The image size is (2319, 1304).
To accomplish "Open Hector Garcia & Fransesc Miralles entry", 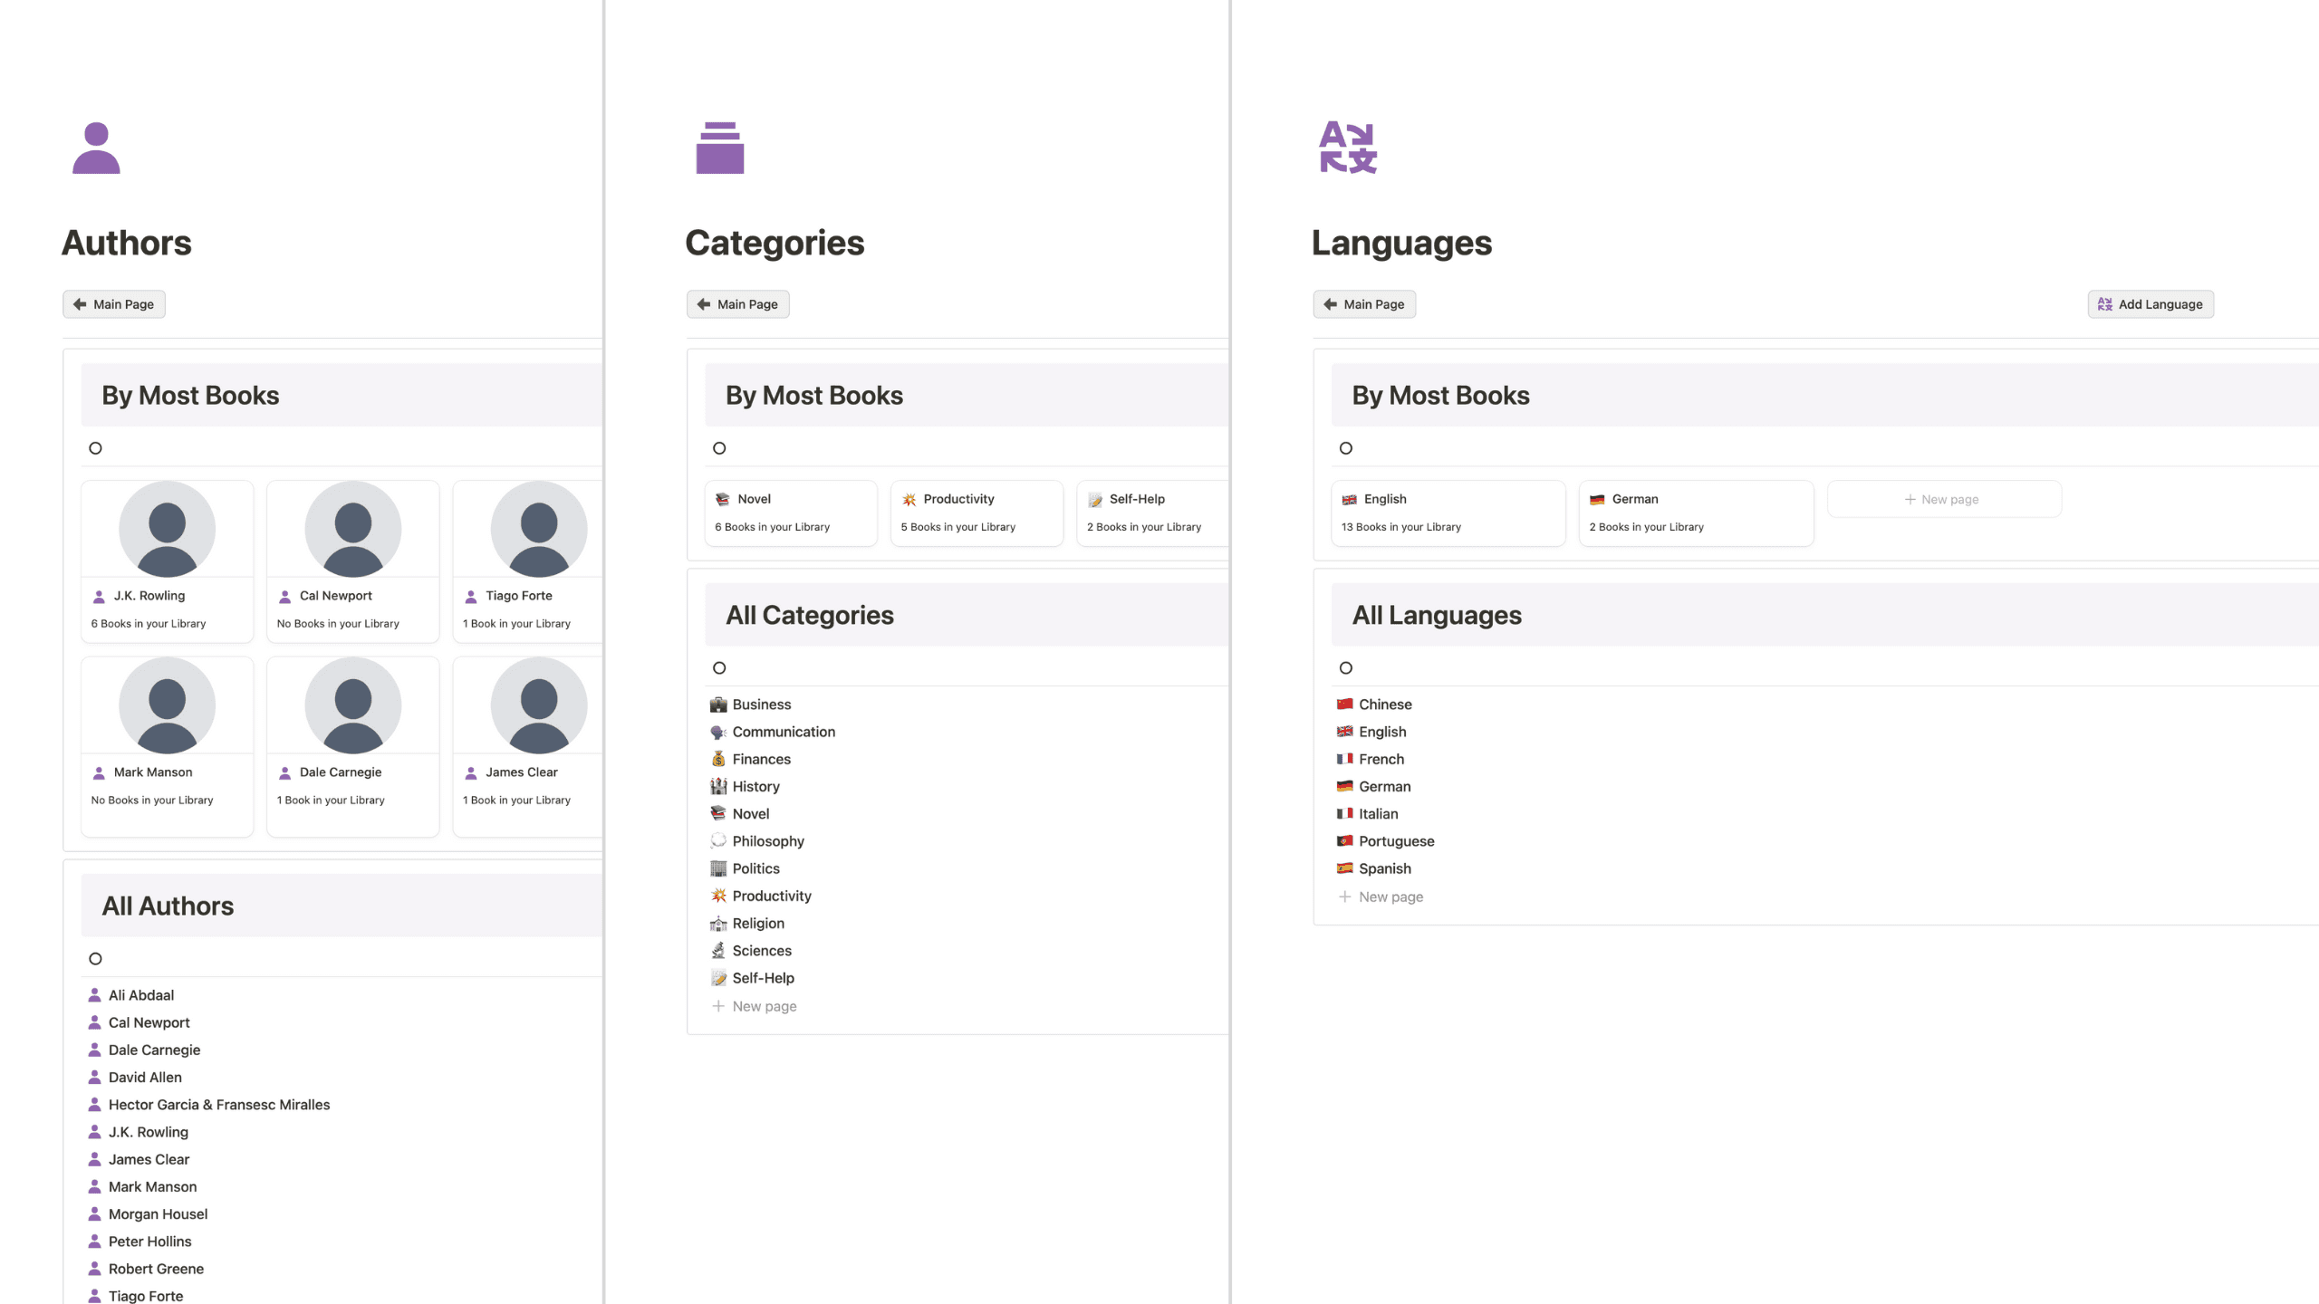I will coord(218,1105).
